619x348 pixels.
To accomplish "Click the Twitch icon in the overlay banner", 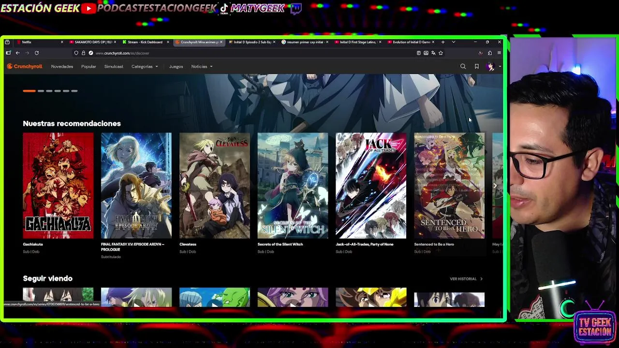I will click(x=295, y=8).
